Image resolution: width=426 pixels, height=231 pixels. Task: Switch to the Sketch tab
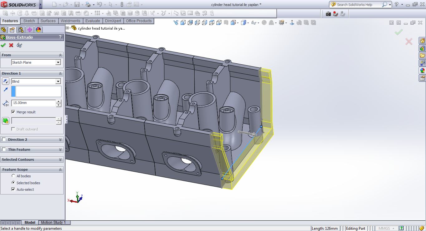(x=29, y=21)
